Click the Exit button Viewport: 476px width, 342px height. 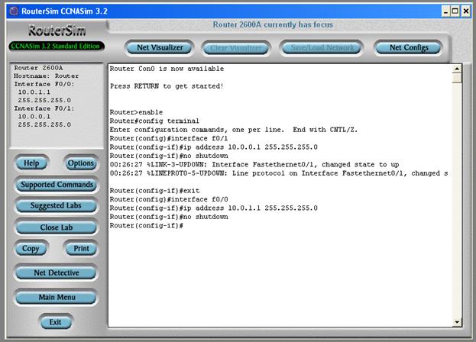click(55, 322)
